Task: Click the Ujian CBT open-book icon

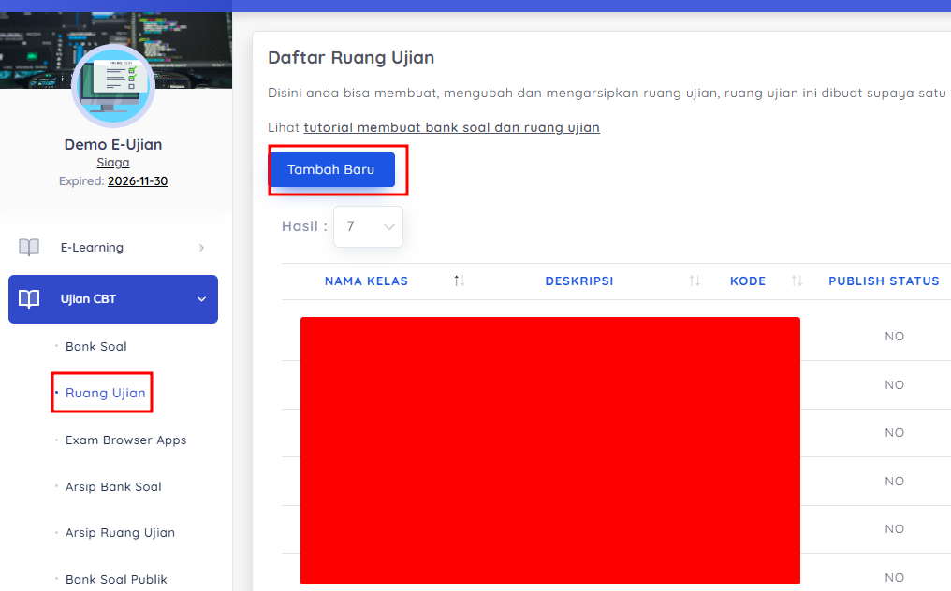Action: [28, 299]
